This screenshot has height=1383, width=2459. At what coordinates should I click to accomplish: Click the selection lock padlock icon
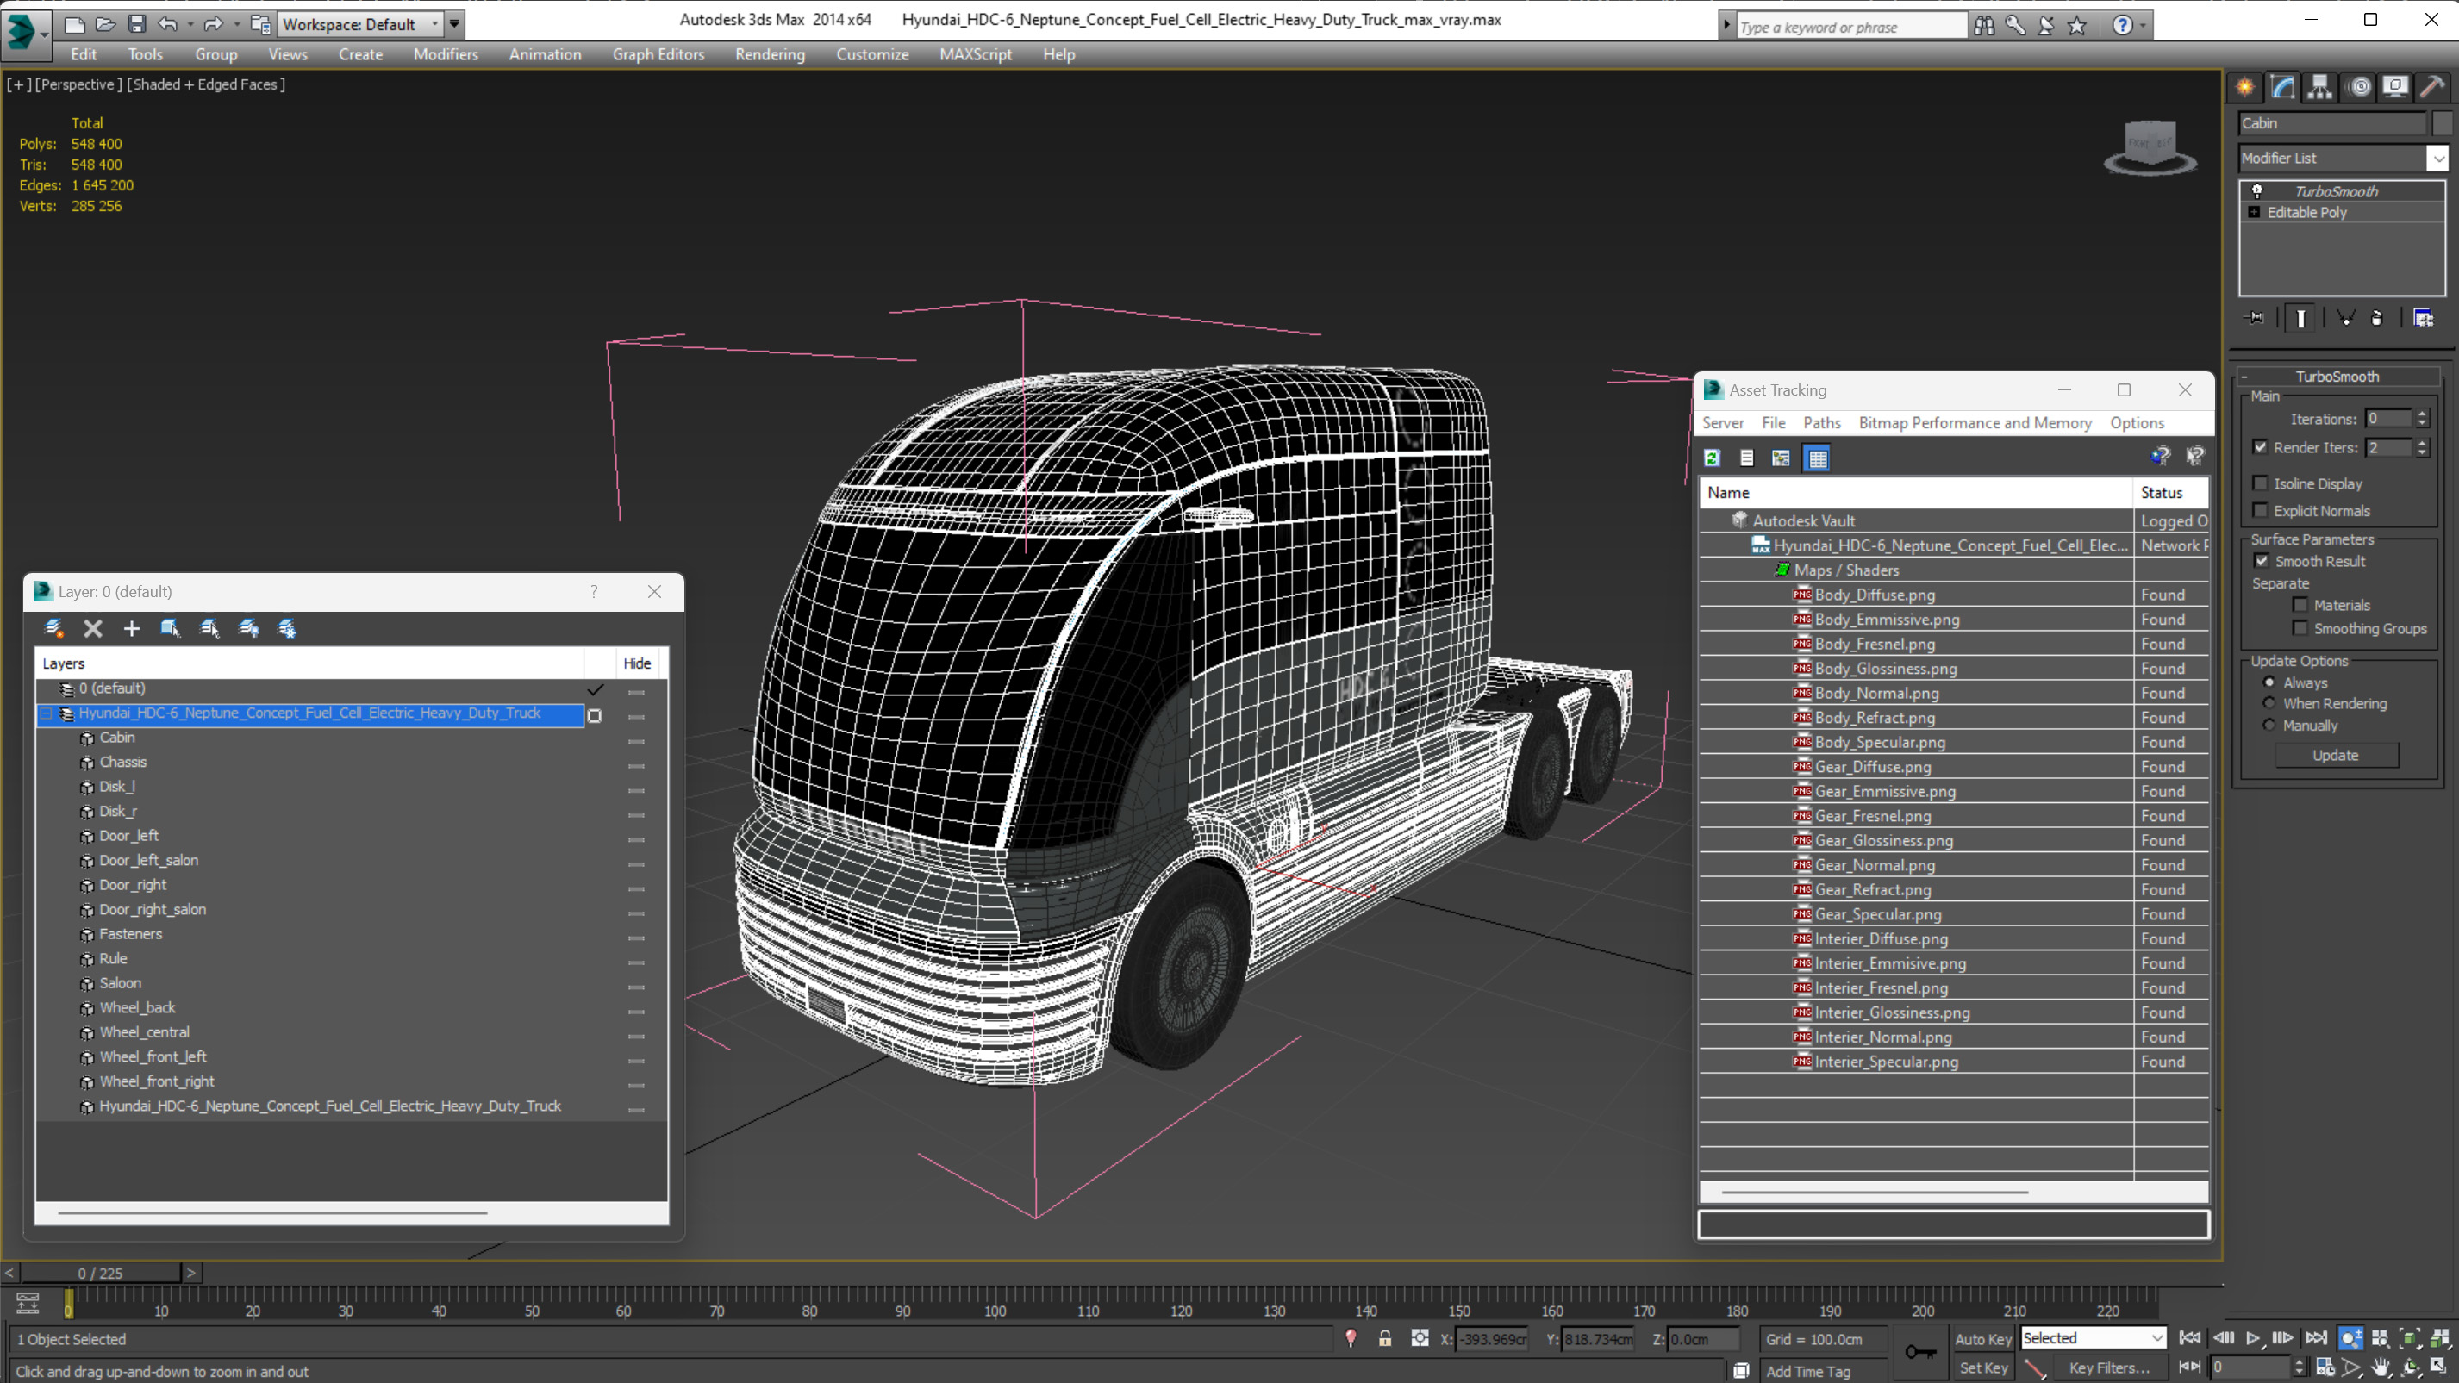point(1384,1339)
